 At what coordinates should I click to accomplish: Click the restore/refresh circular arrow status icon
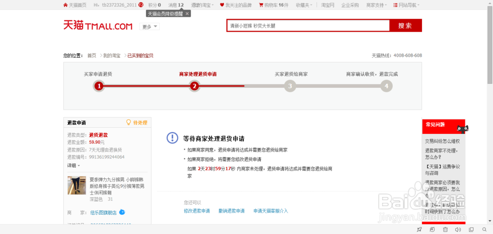pos(432,230)
